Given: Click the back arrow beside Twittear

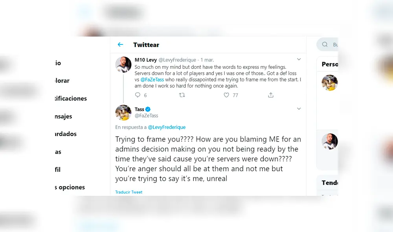Looking at the screenshot, I should coord(120,45).
